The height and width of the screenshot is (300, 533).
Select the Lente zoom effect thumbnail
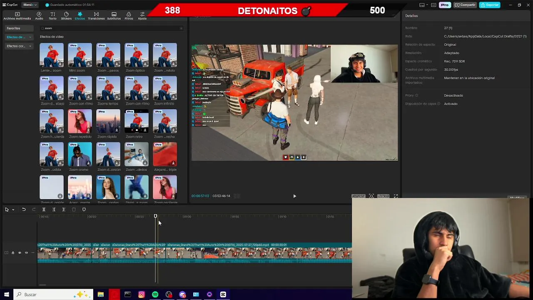[52, 55]
